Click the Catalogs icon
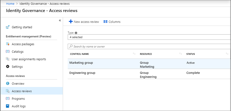231x111 pixels. point(8,52)
